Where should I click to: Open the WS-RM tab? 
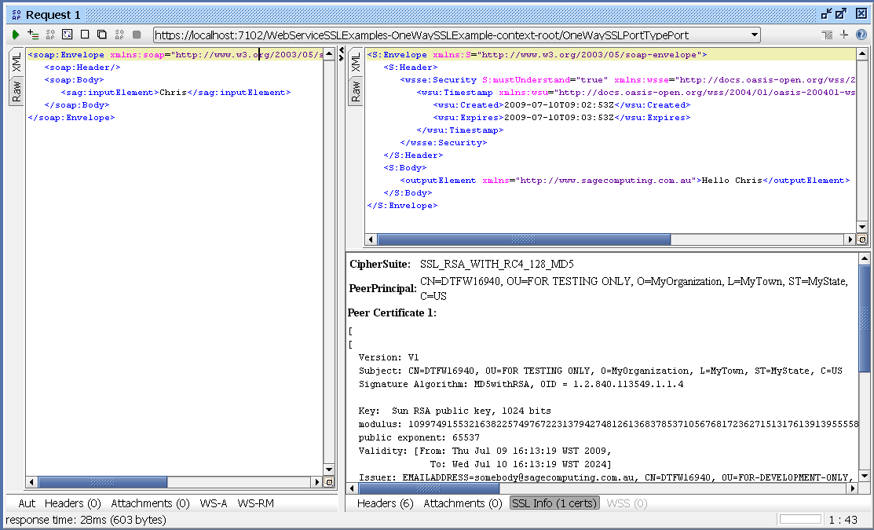(256, 503)
